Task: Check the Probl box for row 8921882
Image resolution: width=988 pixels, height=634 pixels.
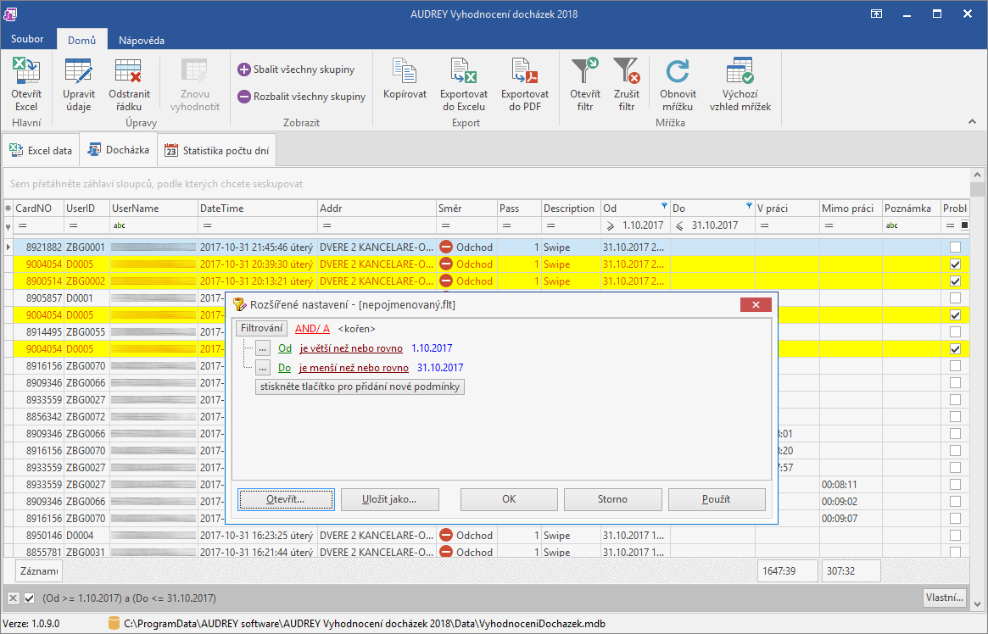Action: (x=955, y=247)
